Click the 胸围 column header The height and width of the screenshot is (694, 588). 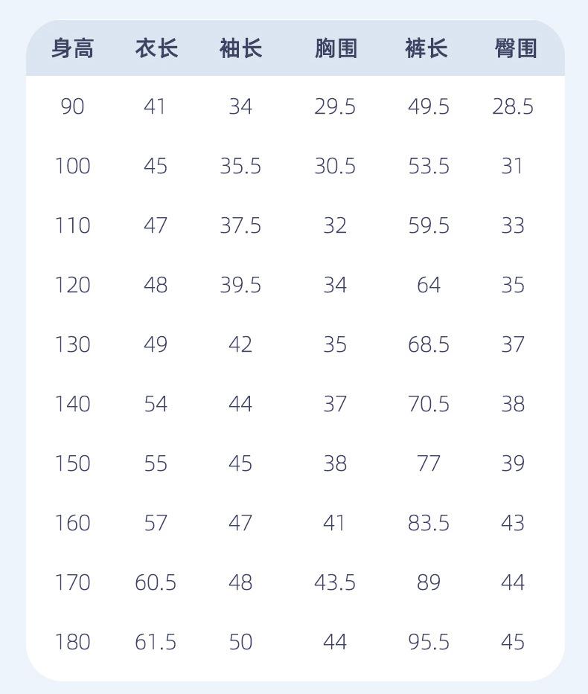click(x=336, y=48)
